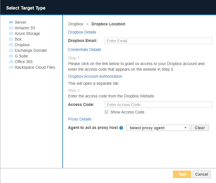Cancel the Select Target Type dialog
Screen dimensions: 216x183
pos(202,174)
